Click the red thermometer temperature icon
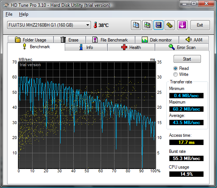 [x=95, y=25]
